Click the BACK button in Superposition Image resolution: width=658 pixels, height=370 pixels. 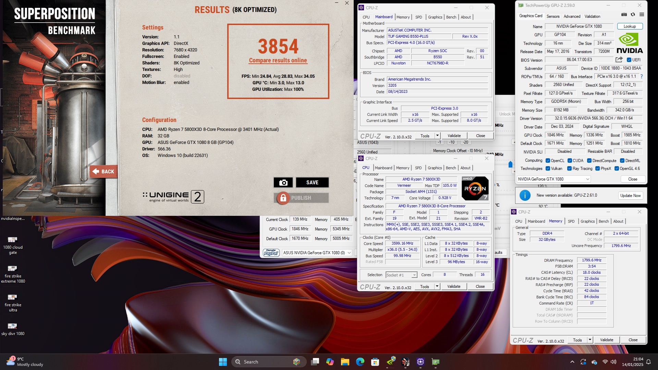(x=103, y=171)
